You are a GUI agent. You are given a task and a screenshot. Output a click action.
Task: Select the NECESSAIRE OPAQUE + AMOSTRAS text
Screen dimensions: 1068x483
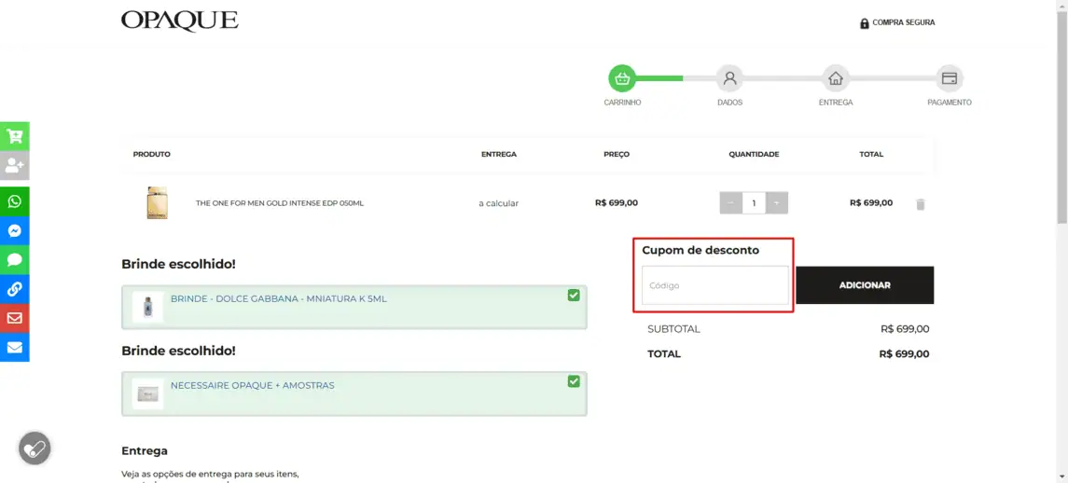(253, 386)
